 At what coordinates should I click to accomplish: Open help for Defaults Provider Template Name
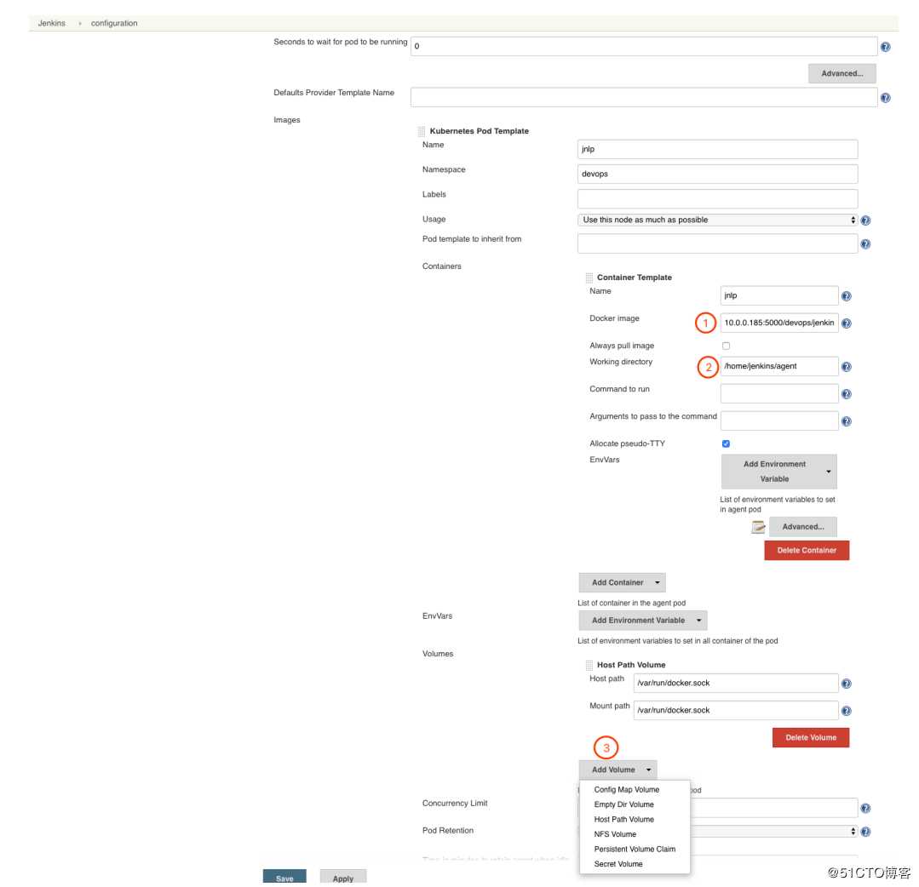[886, 98]
